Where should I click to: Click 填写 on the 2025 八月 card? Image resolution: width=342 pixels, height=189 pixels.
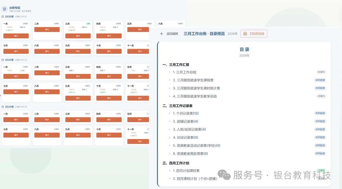[47, 92]
